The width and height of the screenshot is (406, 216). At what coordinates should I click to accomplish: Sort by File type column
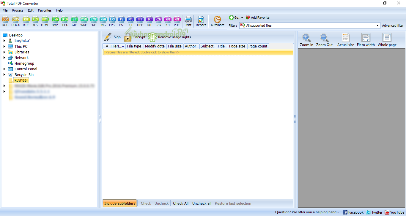135,46
